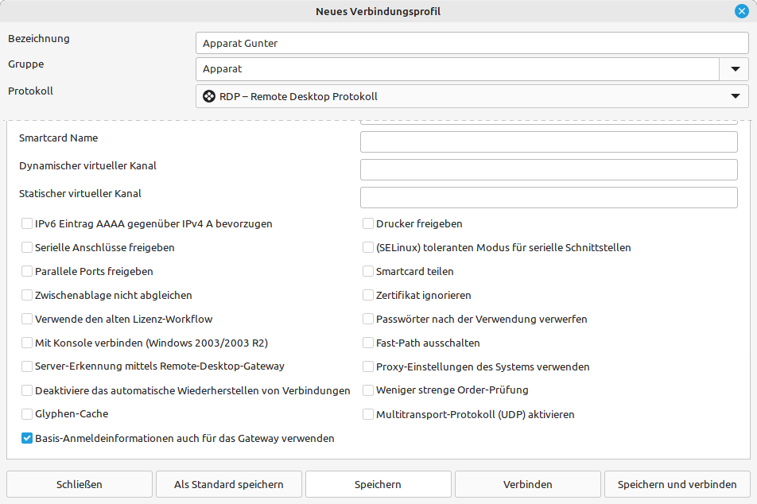Screen dimensions: 757x504
Task: Toggle Smartcard teilen
Action: point(368,271)
